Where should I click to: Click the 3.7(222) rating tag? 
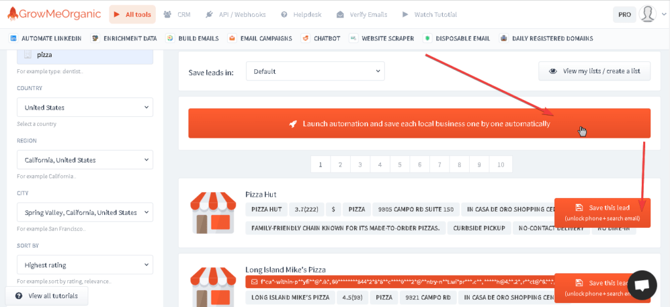point(307,210)
